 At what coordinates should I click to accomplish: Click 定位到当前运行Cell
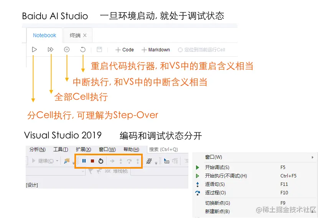[x=201, y=50]
